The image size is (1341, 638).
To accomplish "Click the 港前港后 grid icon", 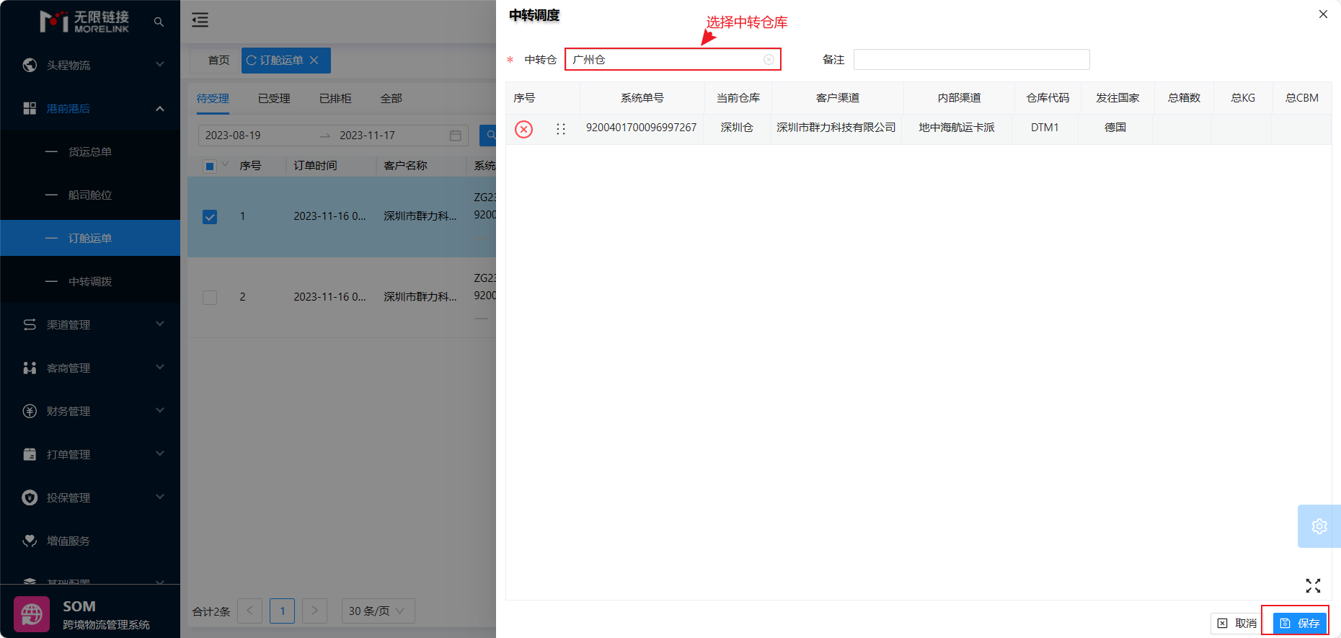I will coord(30,108).
